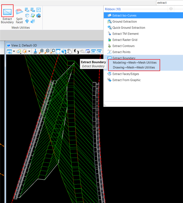This screenshot has height=203, width=183.
Task: Select the Pan View hand tool
Action: coord(69,52)
